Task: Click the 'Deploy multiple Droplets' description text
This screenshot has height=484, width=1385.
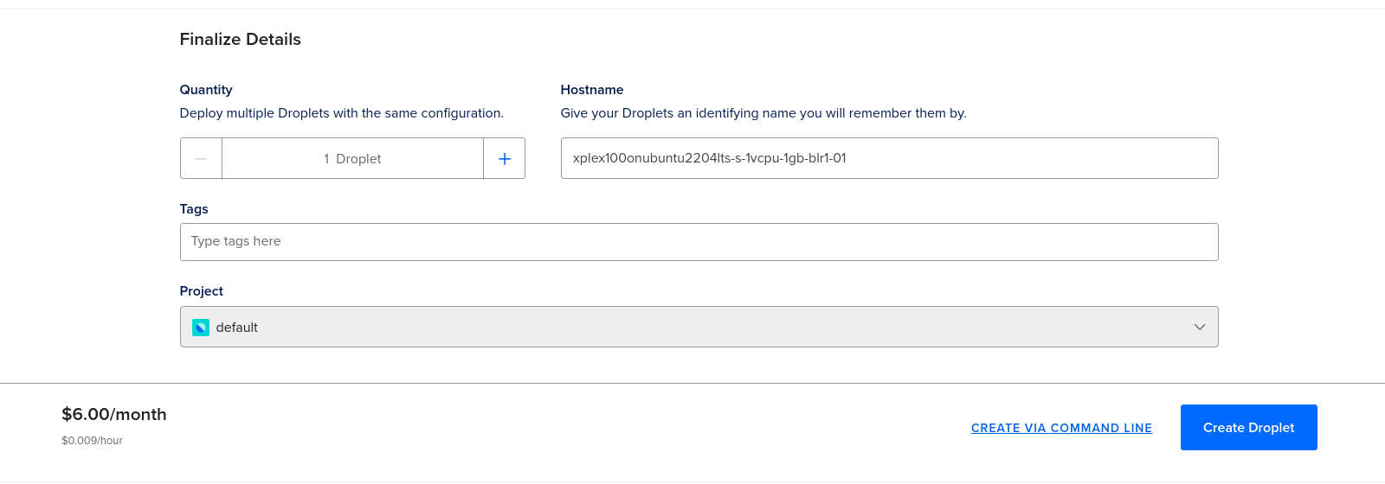Action: [342, 113]
